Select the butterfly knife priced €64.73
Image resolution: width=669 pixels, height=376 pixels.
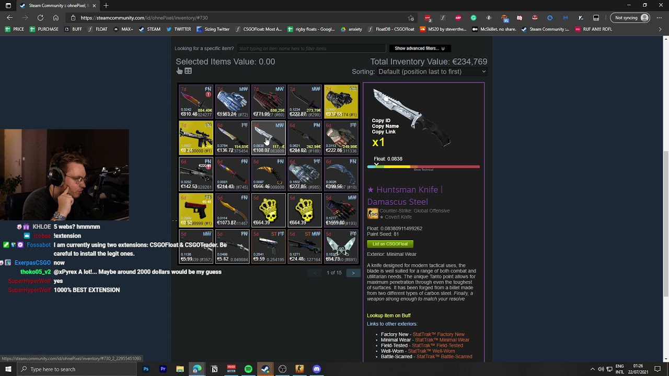point(341,246)
